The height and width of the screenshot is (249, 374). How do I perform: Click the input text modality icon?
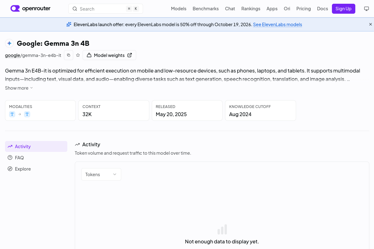[x=12, y=114]
